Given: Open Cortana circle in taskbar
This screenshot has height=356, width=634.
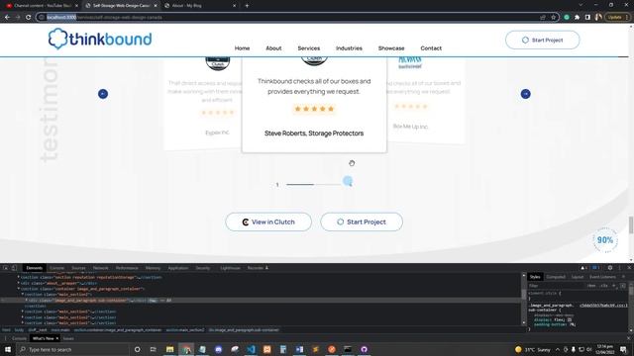Looking at the screenshot, I should click(x=137, y=349).
